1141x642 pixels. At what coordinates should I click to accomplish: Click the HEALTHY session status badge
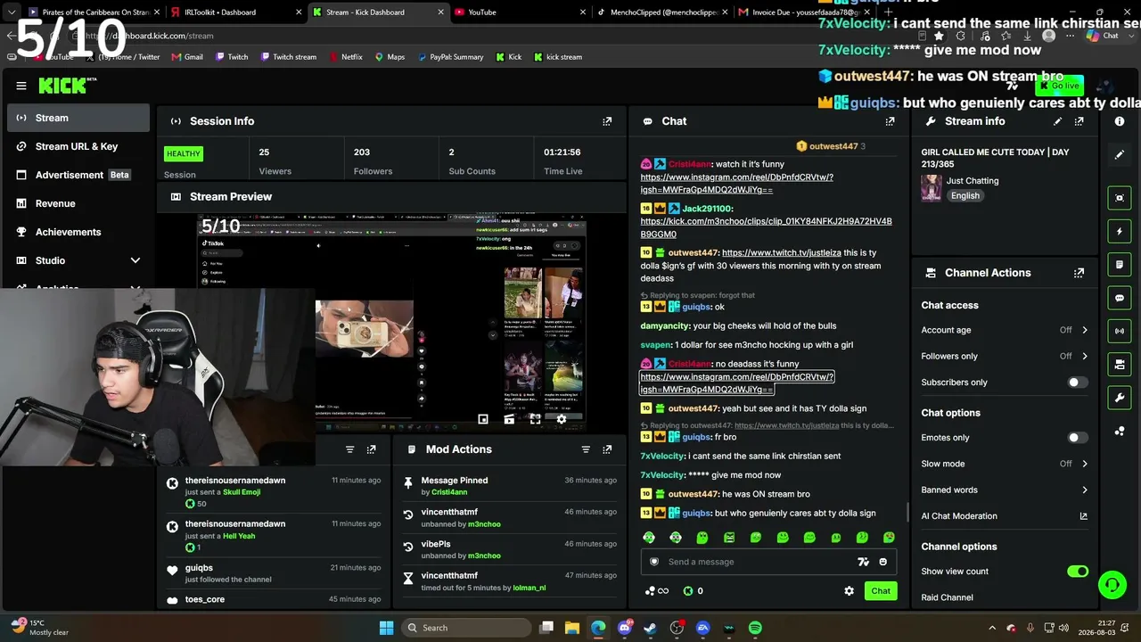184,153
